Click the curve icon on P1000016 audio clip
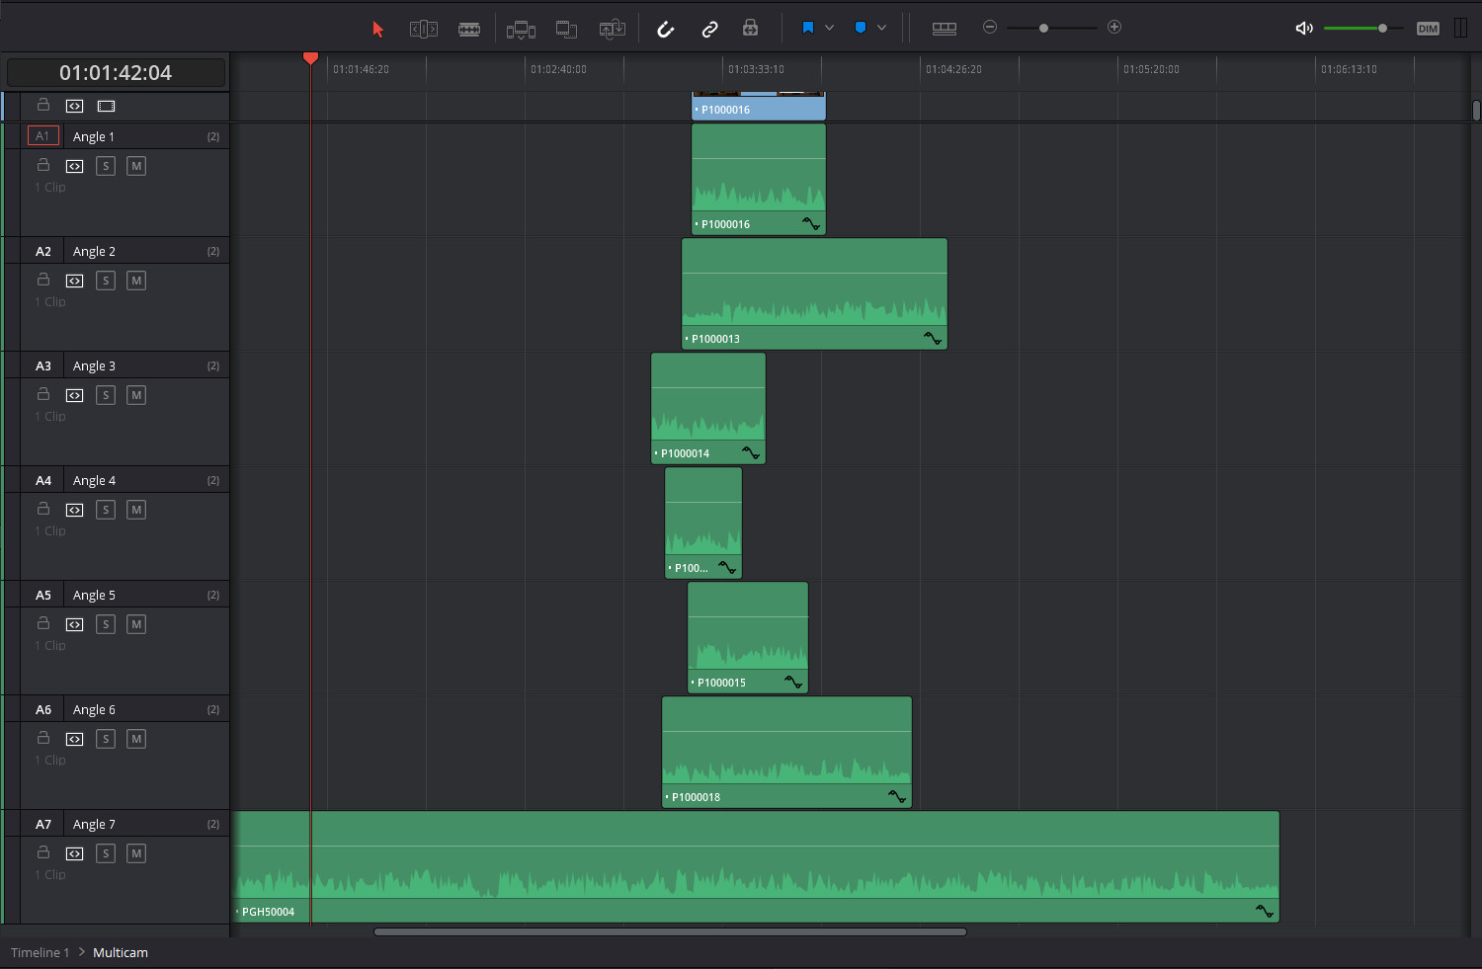This screenshot has height=969, width=1482. [x=811, y=224]
